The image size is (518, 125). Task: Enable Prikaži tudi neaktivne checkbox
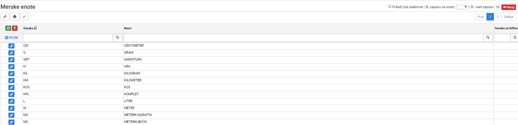pos(390,6)
